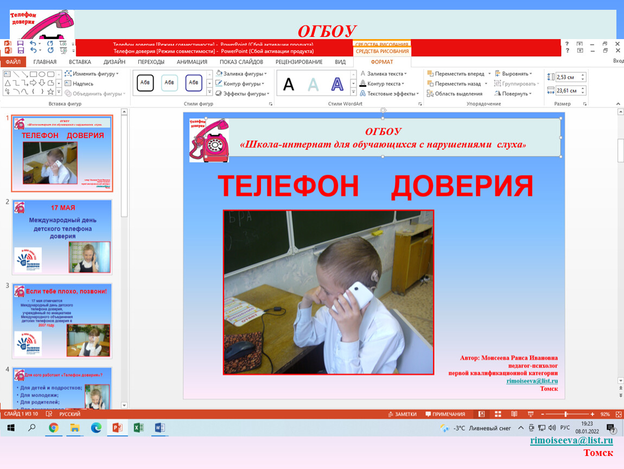Click the zoom slider in the status bar
Viewport: 624px width, 469px height.
(566, 414)
